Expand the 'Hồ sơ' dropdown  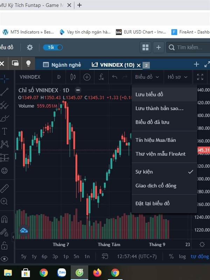(177, 77)
